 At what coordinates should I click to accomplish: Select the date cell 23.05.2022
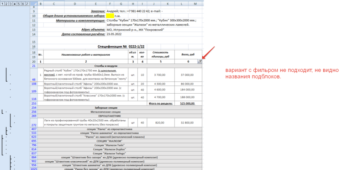114,34
